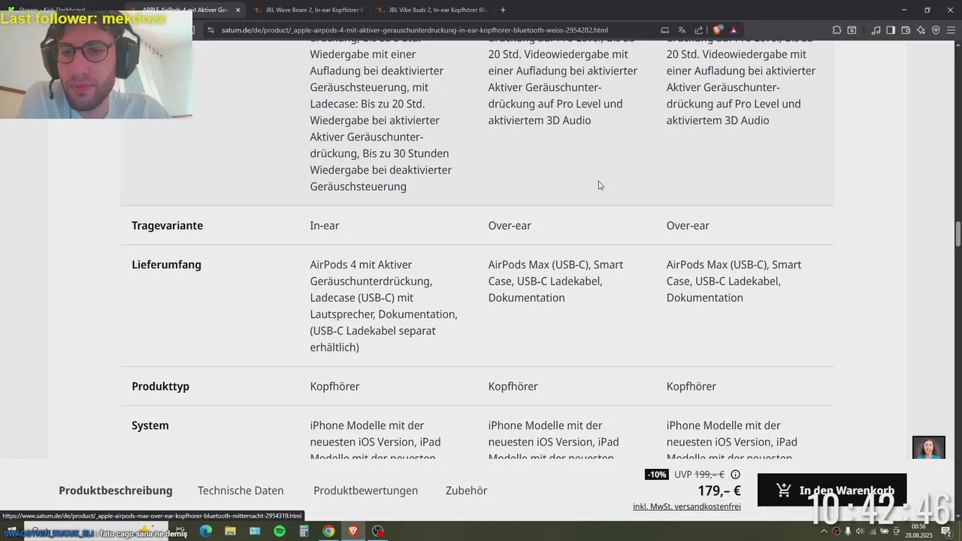This screenshot has height=541, width=962.
Task: Open the OBS recording app in taskbar
Action: 378,531
